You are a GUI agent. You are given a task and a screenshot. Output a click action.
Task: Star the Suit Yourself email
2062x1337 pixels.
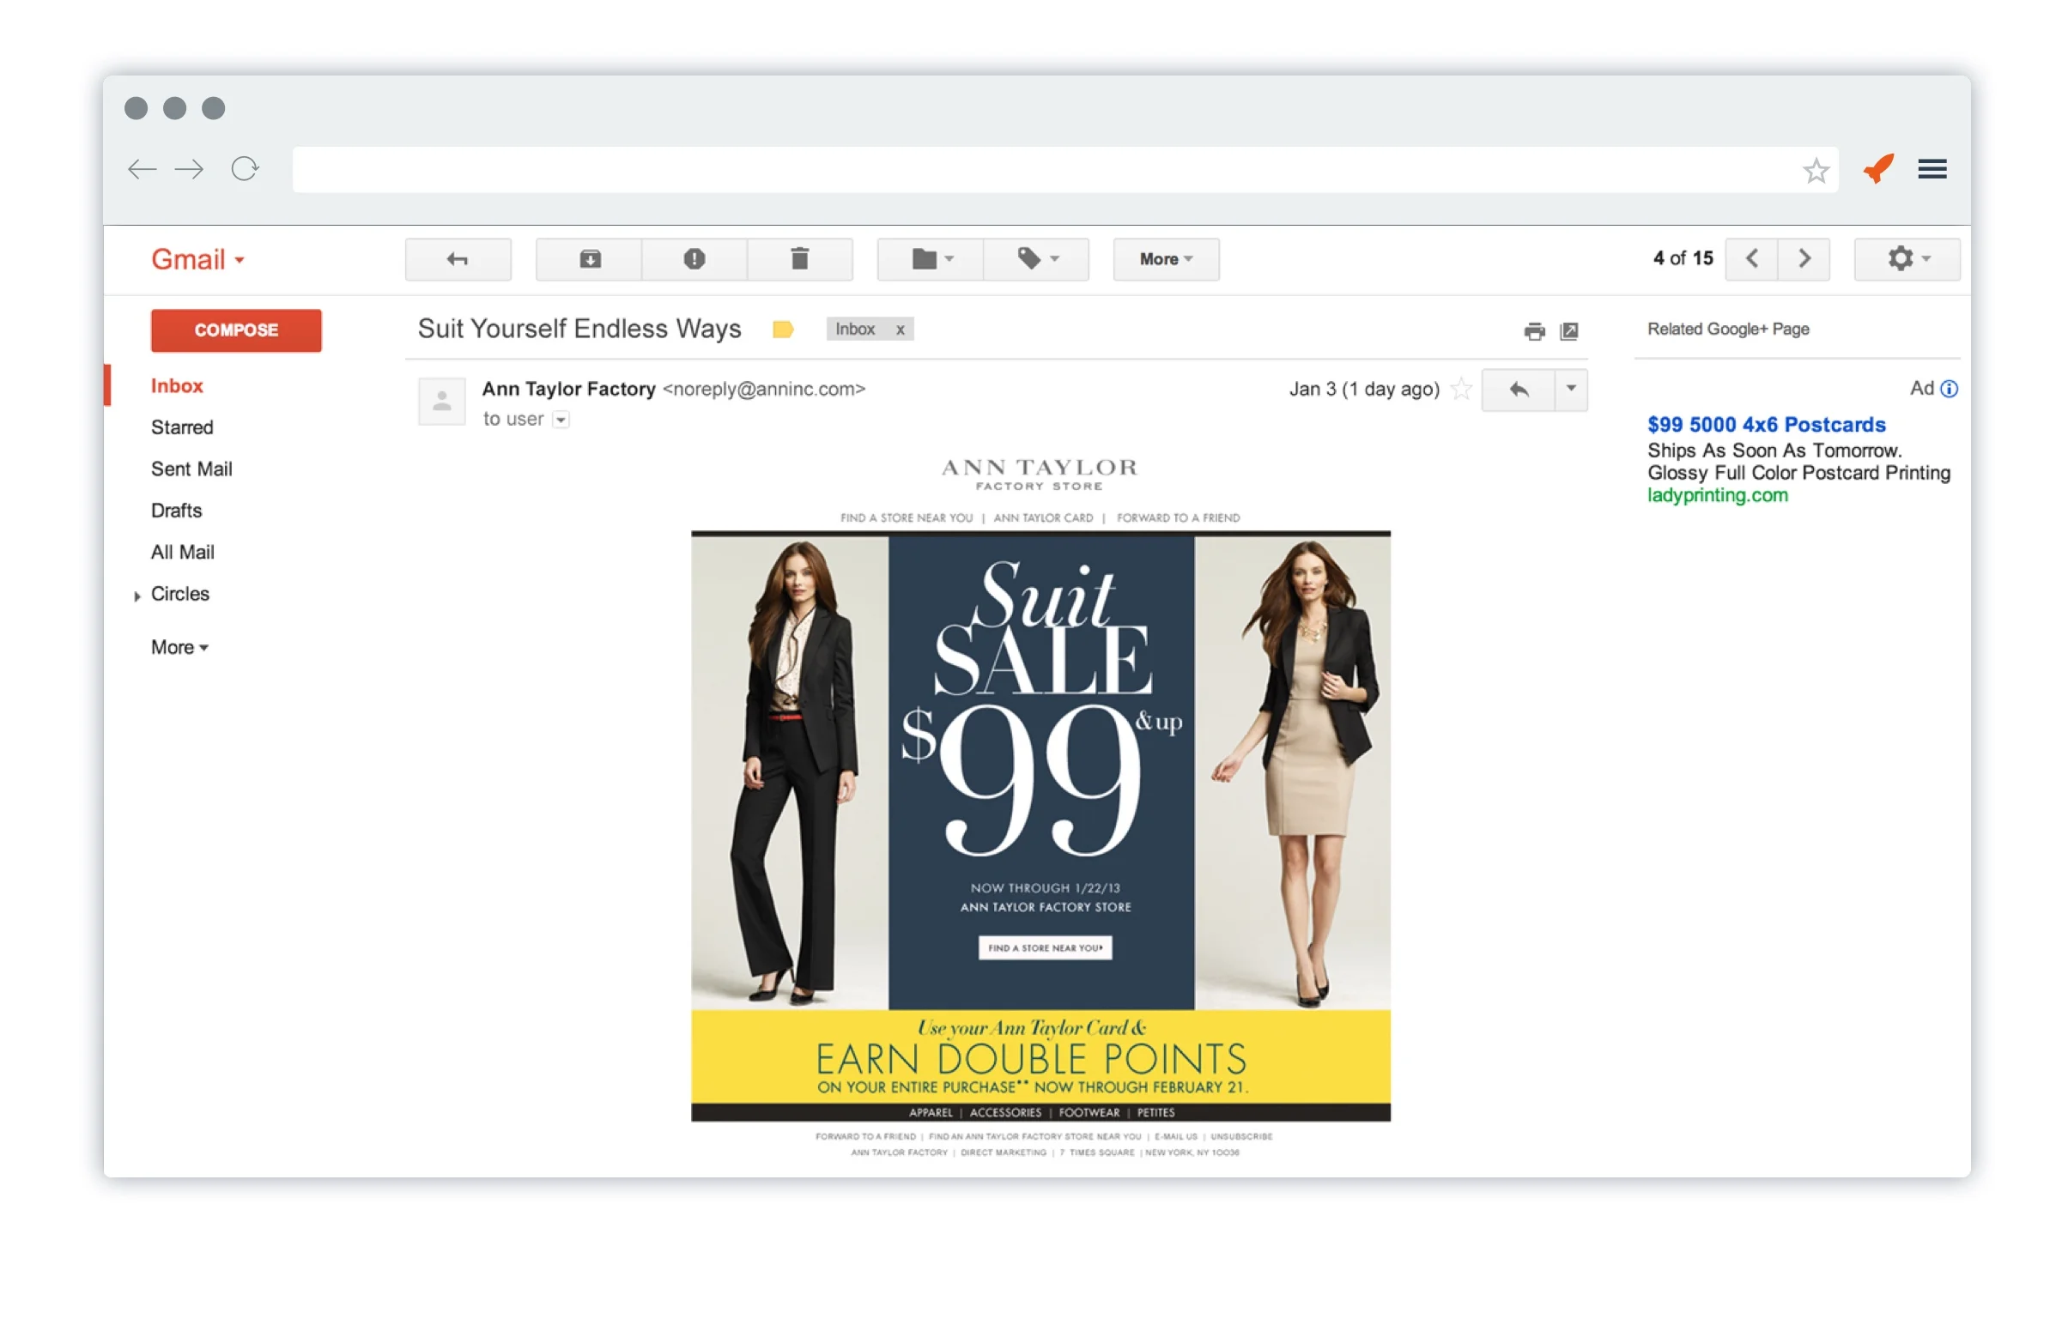[x=1461, y=390]
